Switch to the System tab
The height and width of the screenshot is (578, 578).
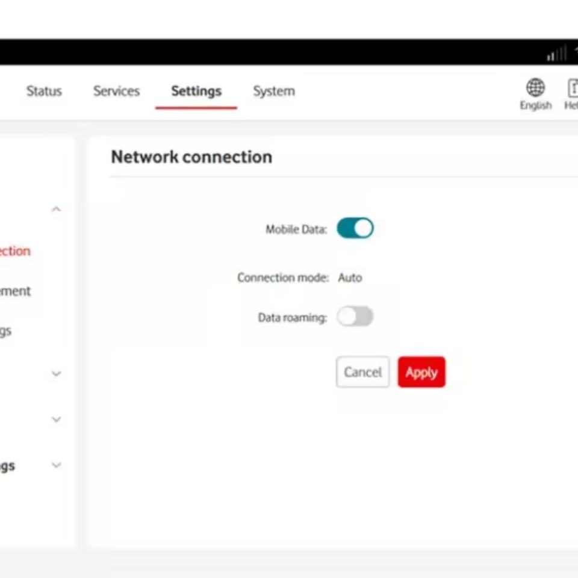[x=274, y=91]
